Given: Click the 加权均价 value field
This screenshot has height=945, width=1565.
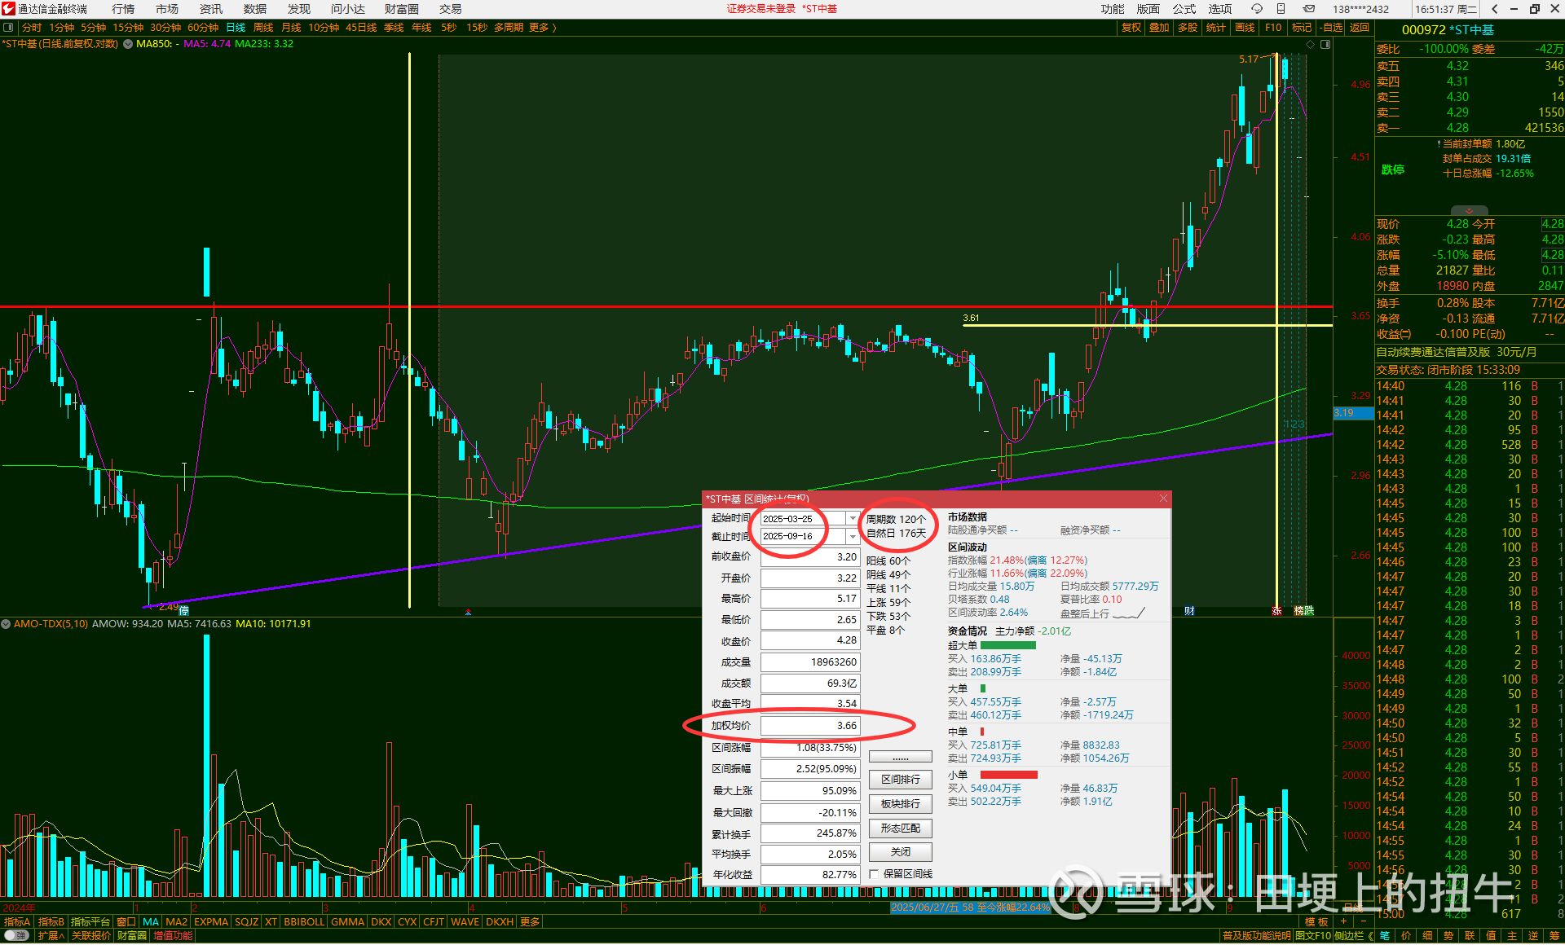Looking at the screenshot, I should (809, 725).
